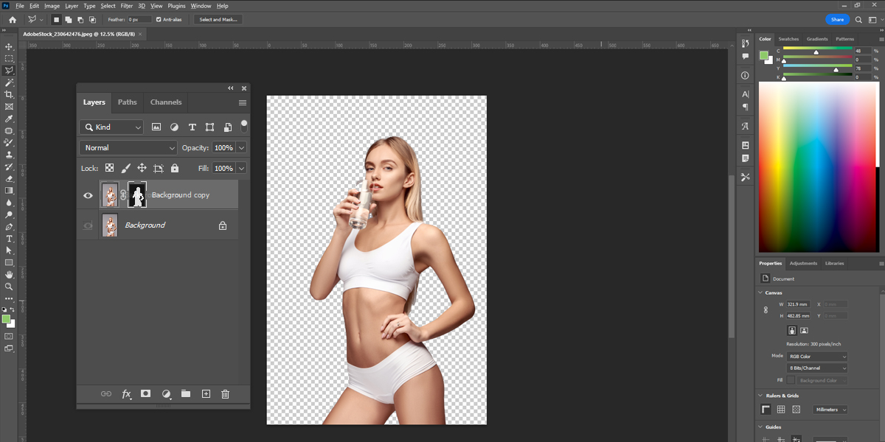
Task: Click Add layer mask icon
Action: click(x=146, y=394)
